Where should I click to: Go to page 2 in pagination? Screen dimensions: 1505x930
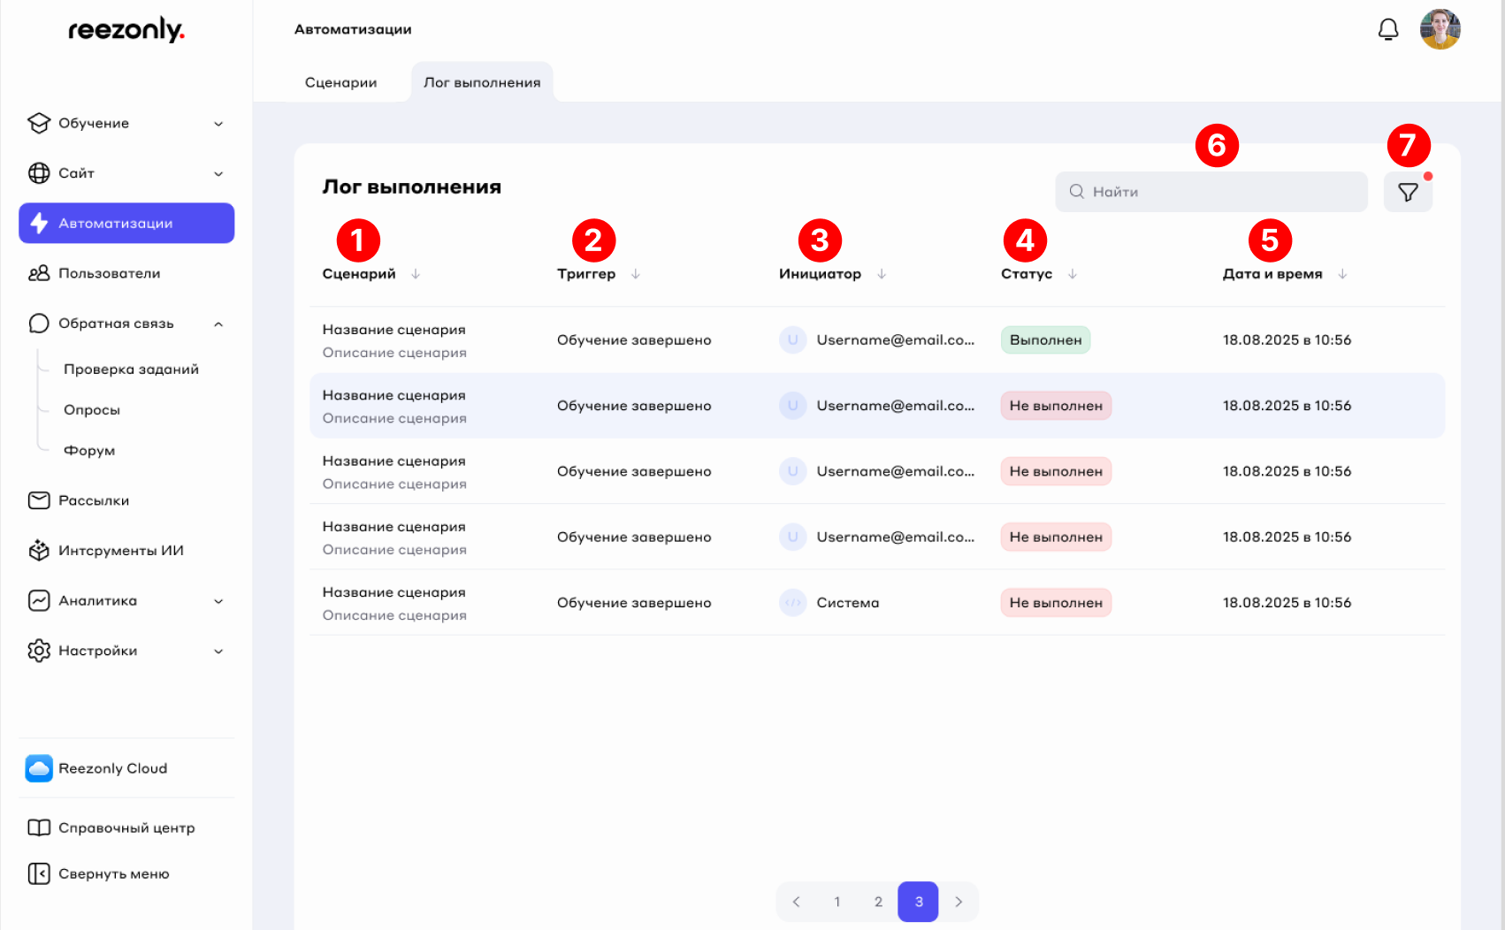[x=877, y=902]
